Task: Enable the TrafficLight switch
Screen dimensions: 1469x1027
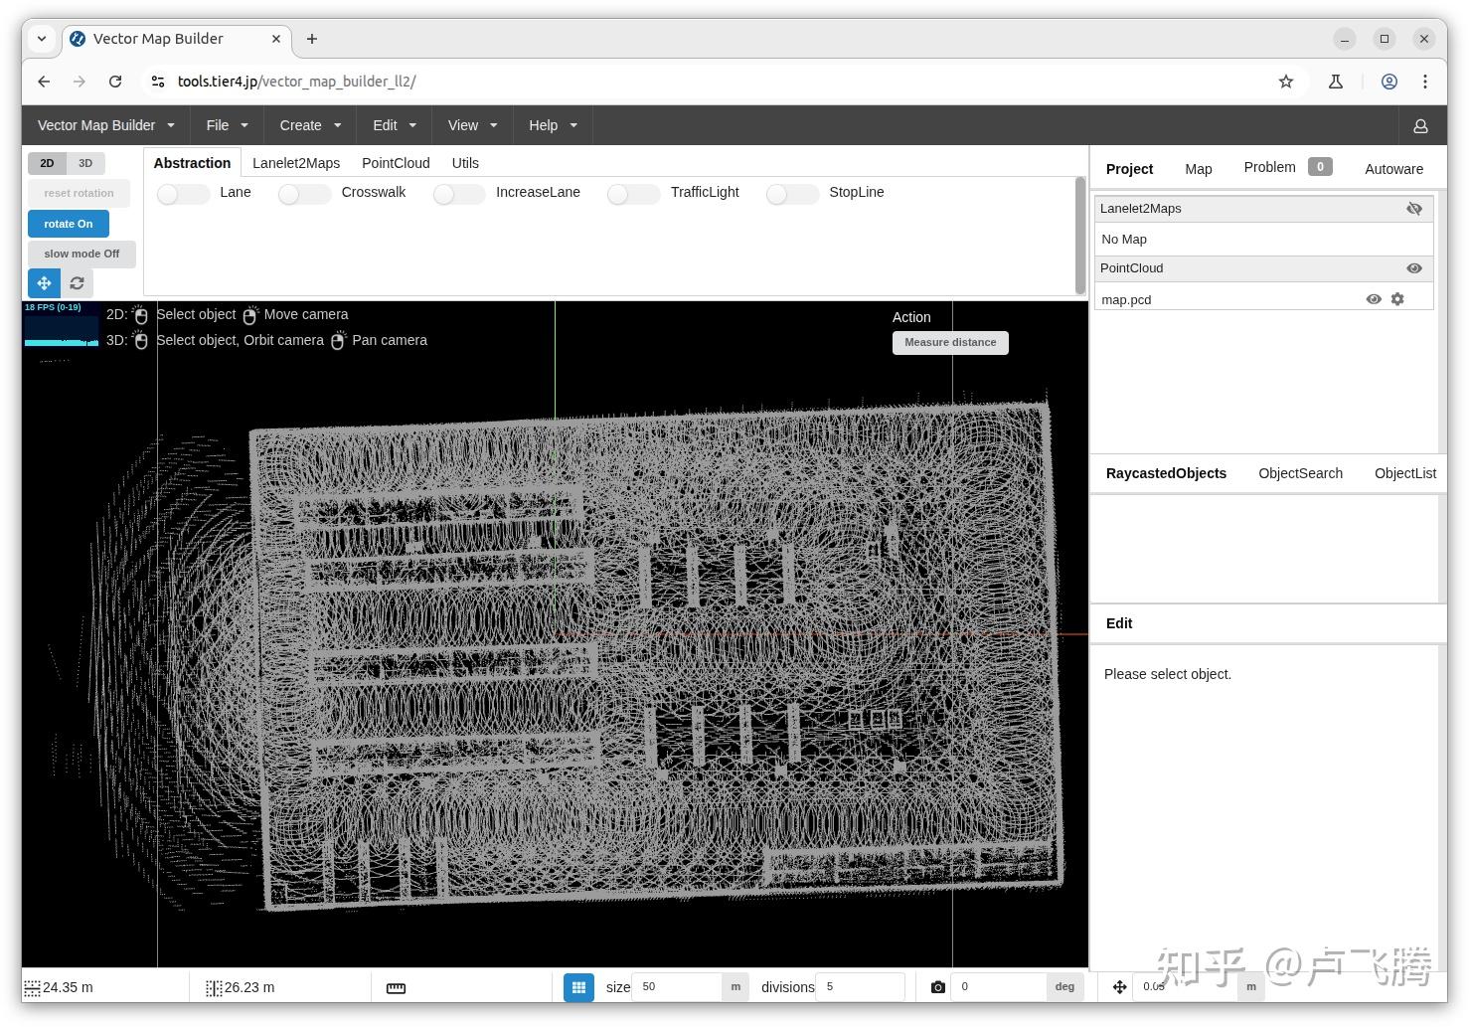Action: 633,194
